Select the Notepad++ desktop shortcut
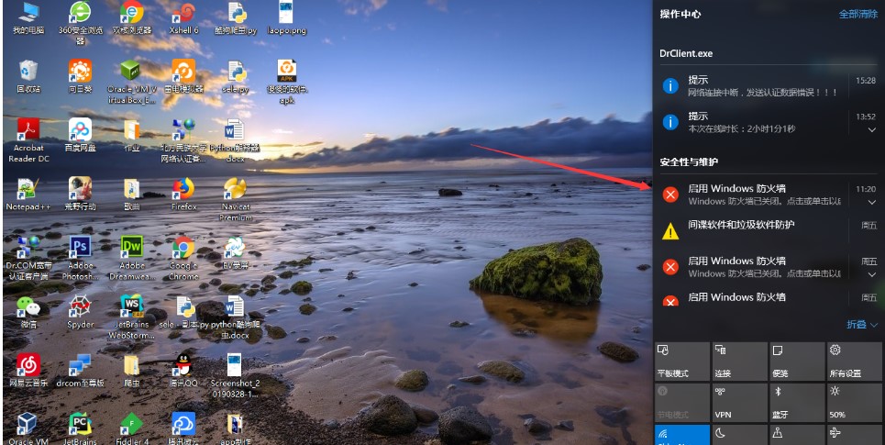Image resolution: width=885 pixels, height=445 pixels. 28,189
